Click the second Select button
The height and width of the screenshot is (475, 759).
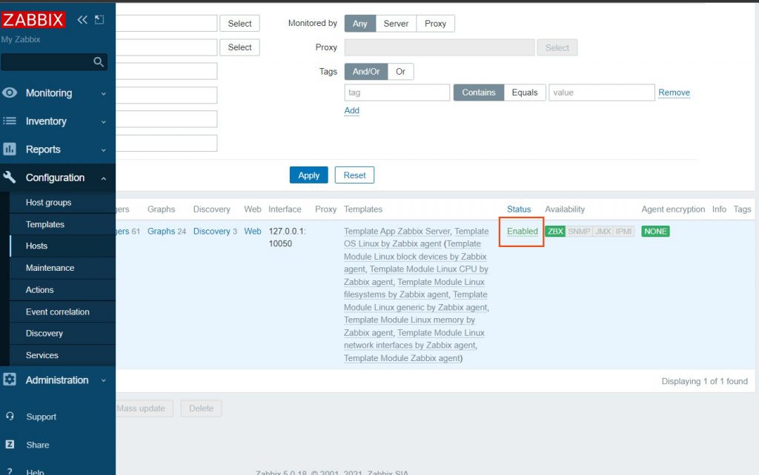[x=239, y=47]
